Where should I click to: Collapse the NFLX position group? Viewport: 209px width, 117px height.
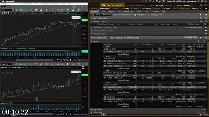104,83
